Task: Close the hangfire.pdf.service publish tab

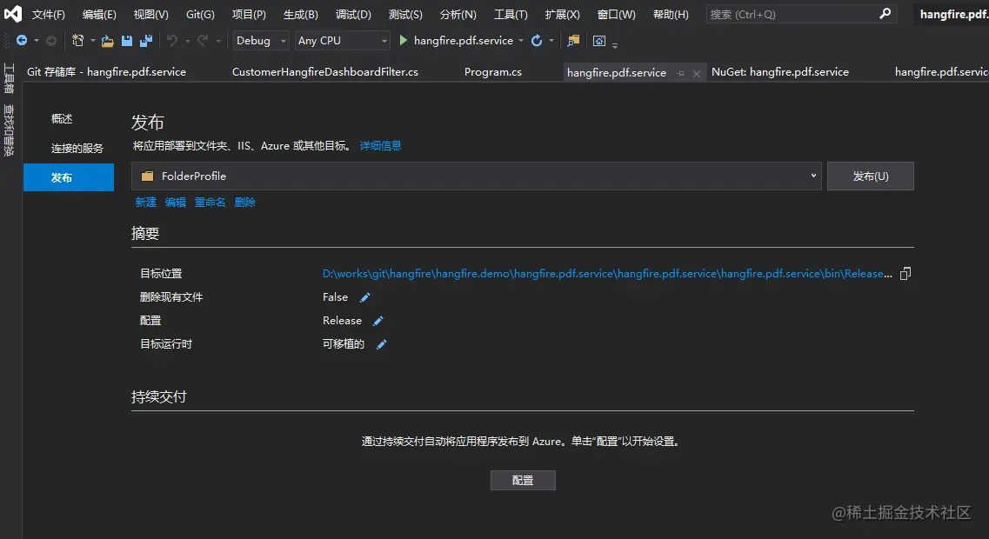Action: [697, 73]
